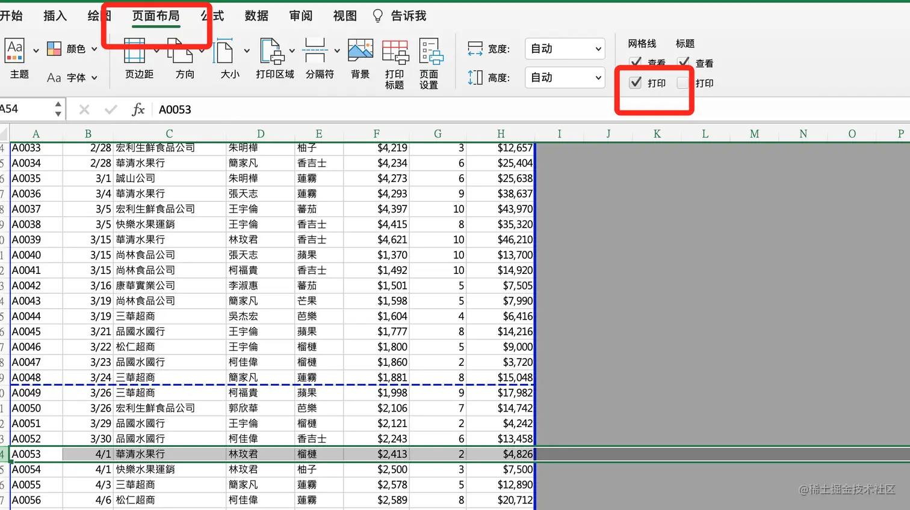Open the 页边距 margins menu
910x510 pixels.
(139, 59)
